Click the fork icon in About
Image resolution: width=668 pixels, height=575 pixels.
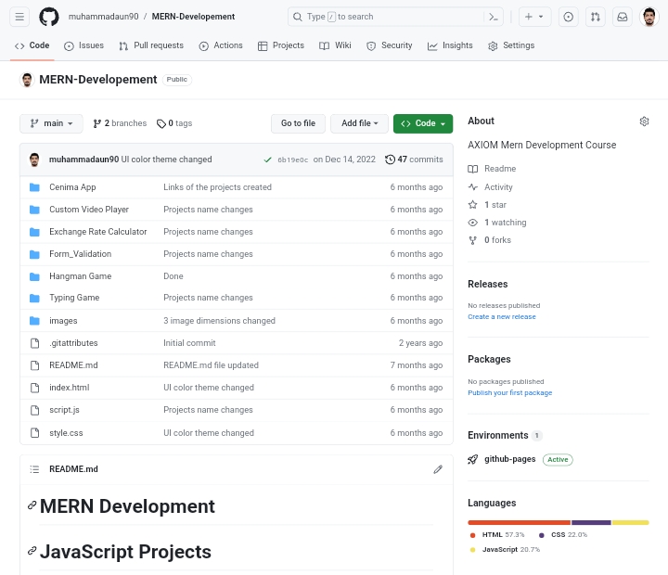[473, 240]
